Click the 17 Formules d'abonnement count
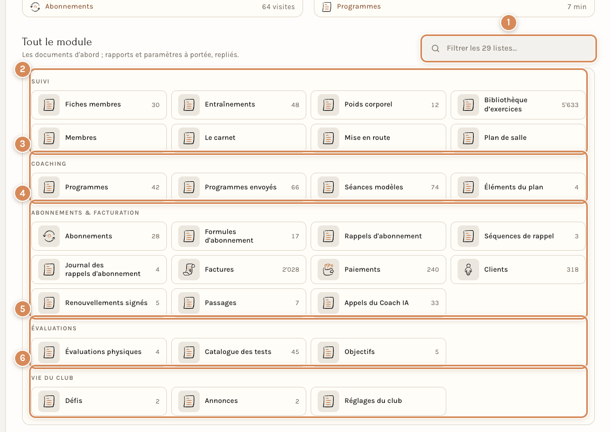 point(296,237)
